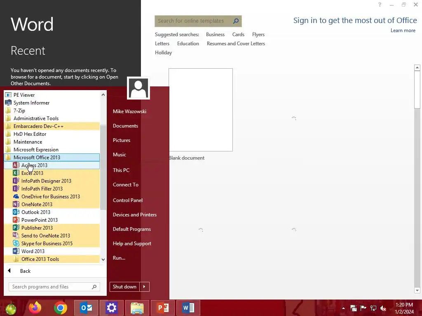Click the template search magnifier icon

click(x=236, y=21)
